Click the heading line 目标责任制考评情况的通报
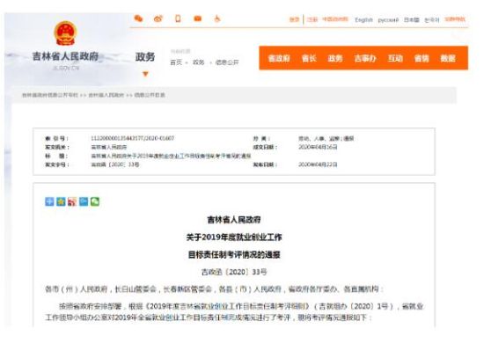484x343 pixels. point(234,254)
